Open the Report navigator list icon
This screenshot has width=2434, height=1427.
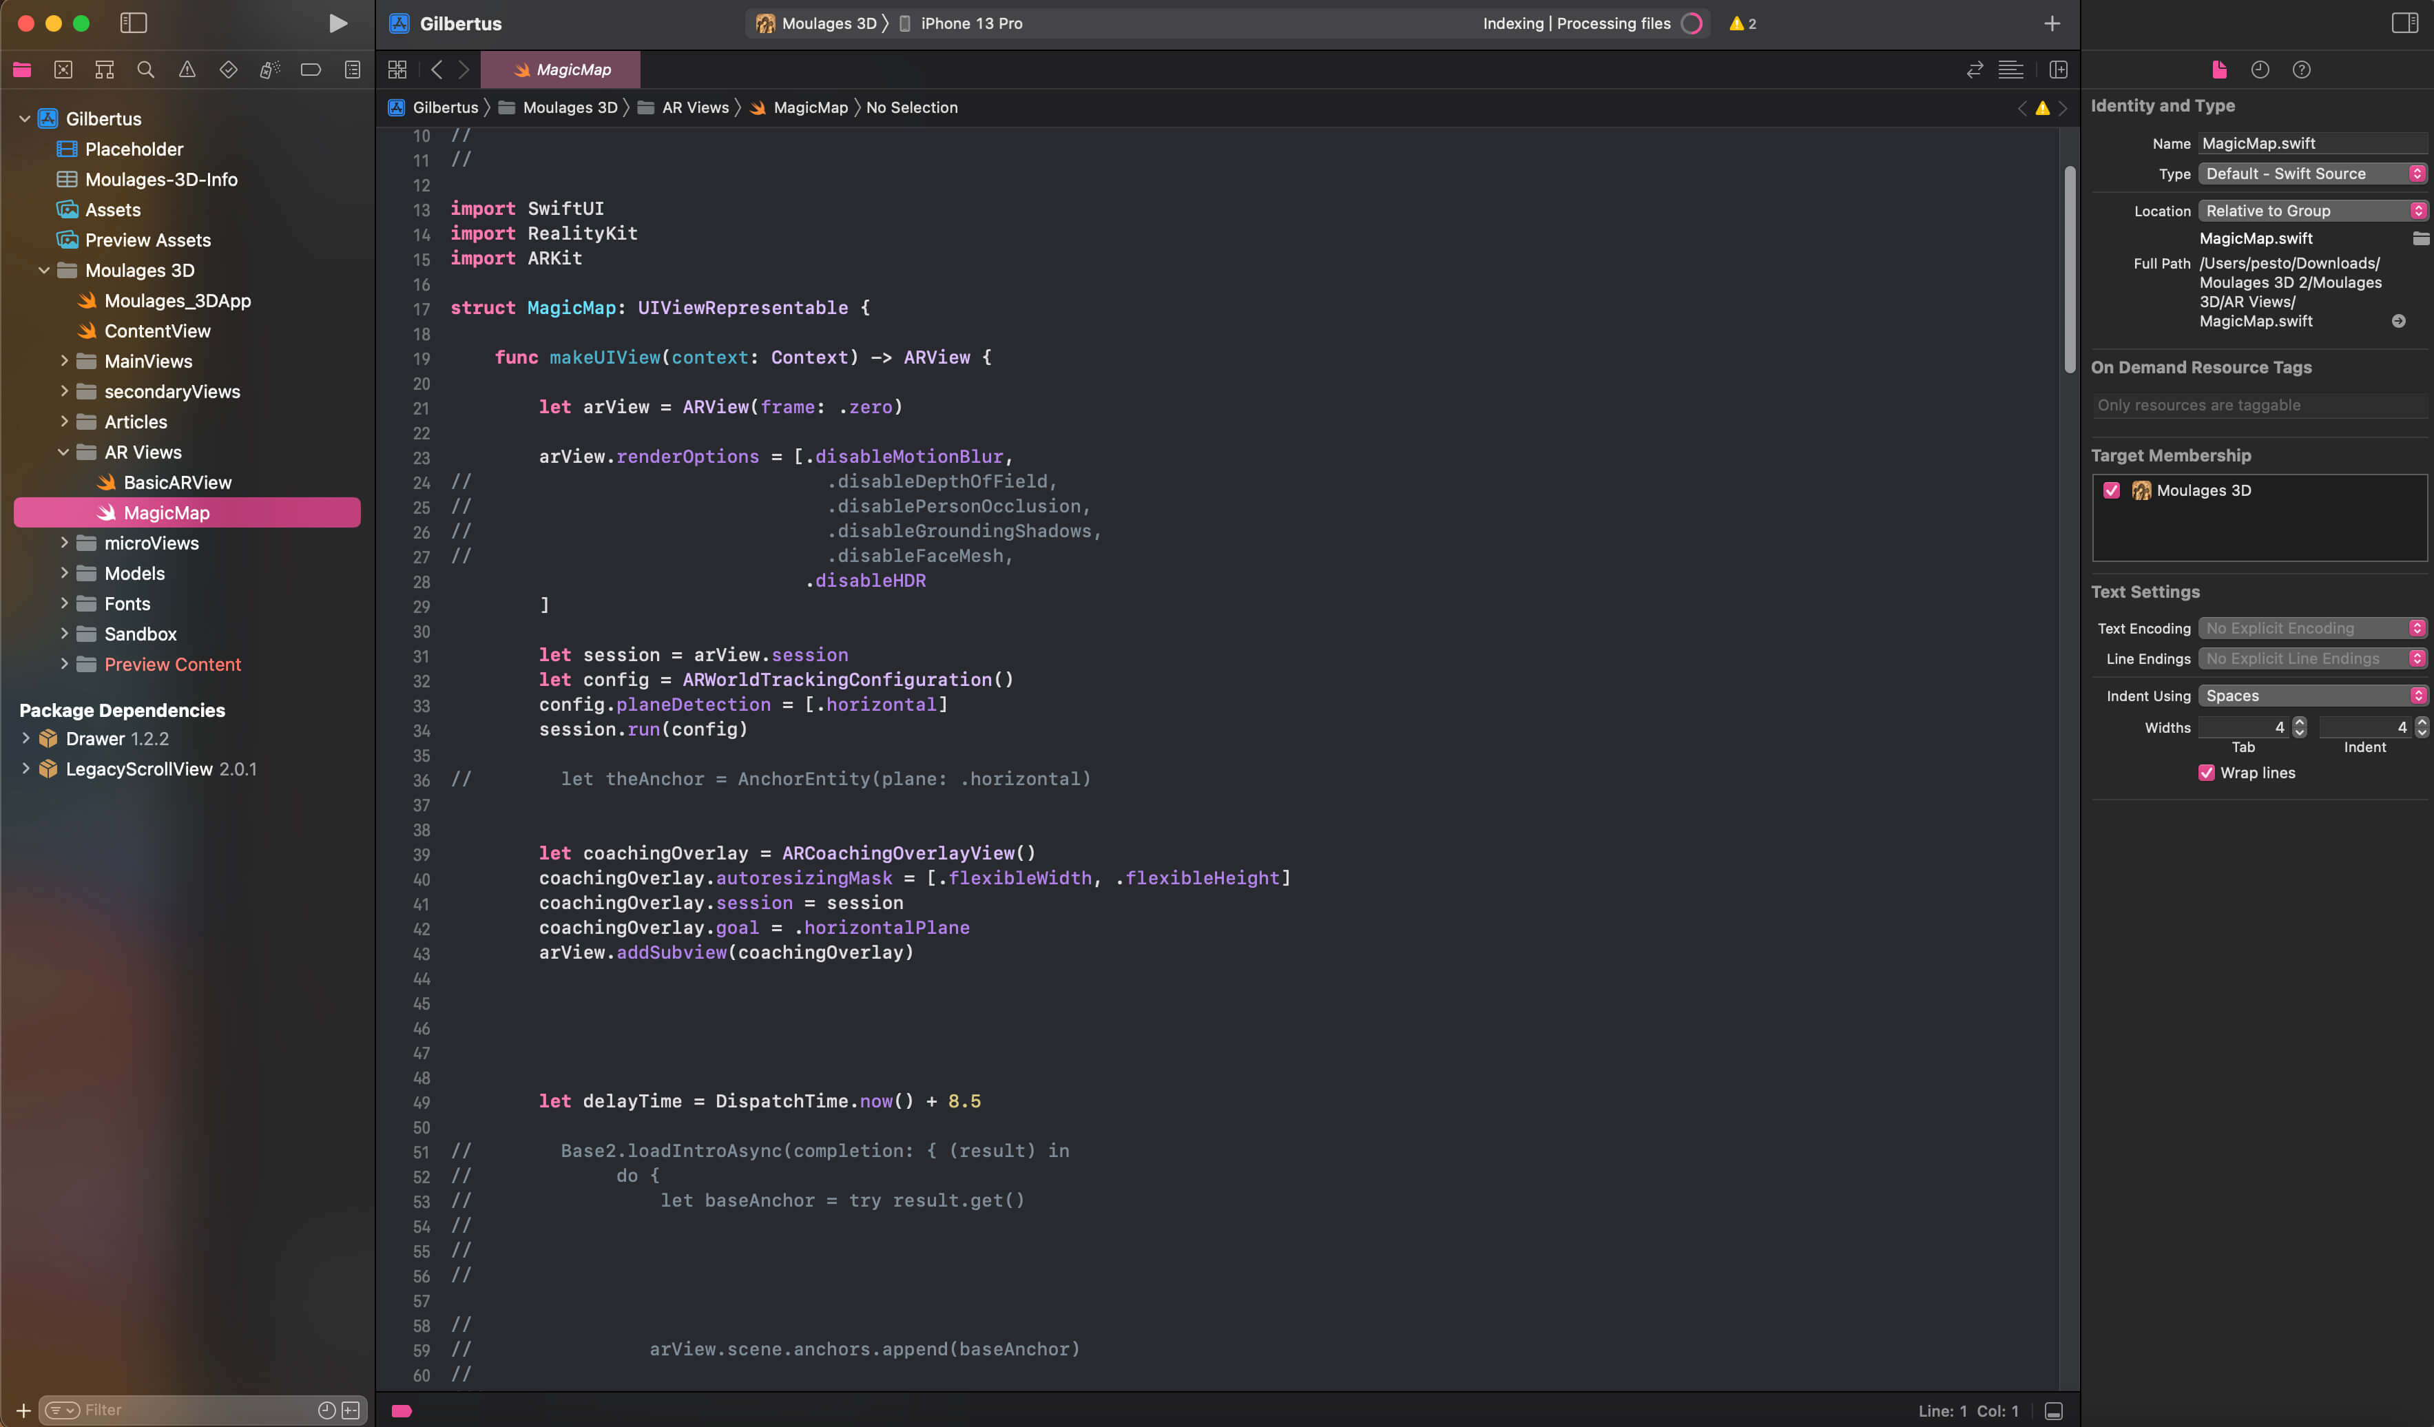coord(351,70)
